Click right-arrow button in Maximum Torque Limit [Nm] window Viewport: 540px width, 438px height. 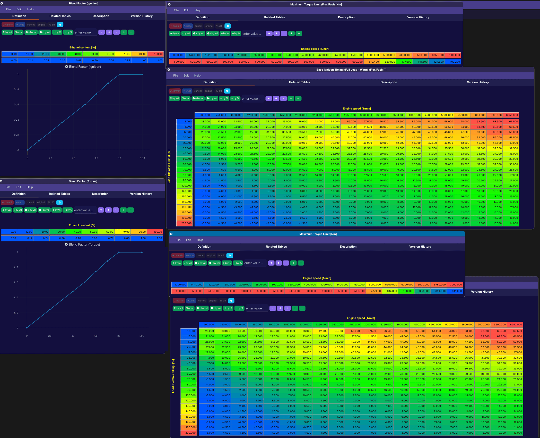tap(271, 263)
